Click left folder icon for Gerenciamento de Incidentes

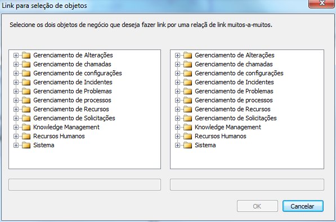tap(26, 82)
